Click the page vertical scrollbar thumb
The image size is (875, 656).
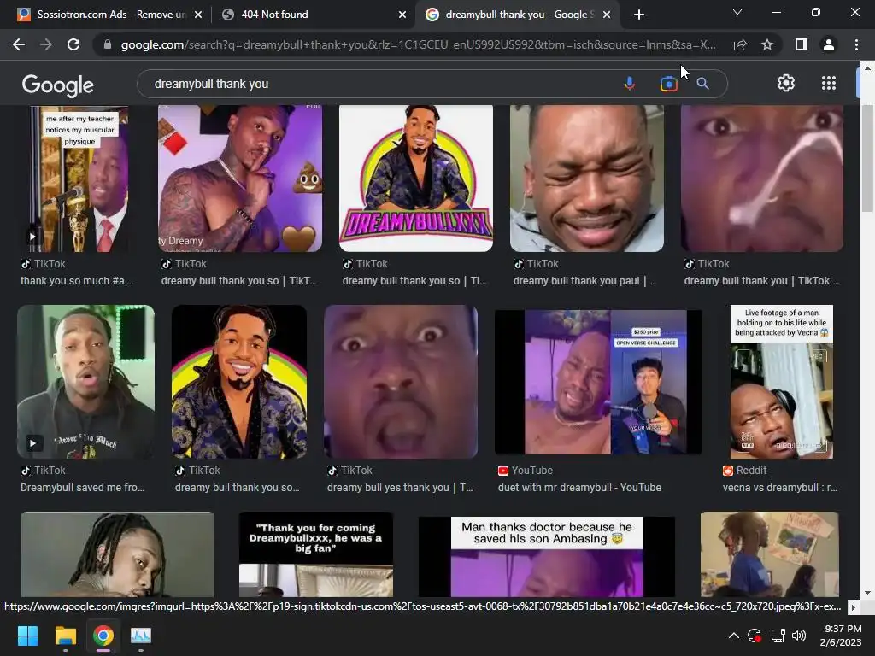[x=866, y=158]
